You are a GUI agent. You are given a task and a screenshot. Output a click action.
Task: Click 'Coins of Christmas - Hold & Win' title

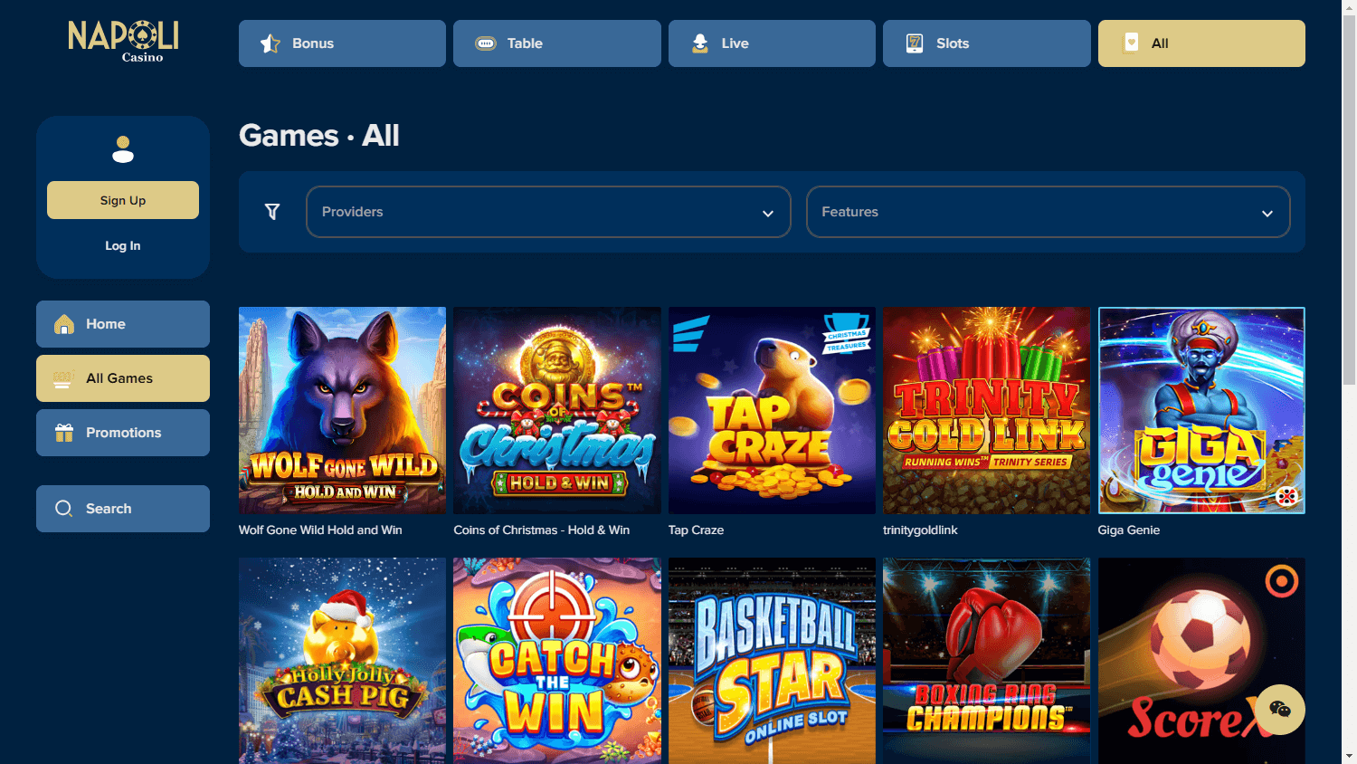tap(542, 530)
